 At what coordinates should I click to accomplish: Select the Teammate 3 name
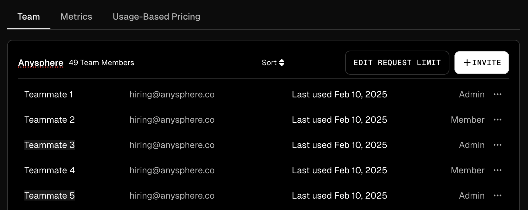click(x=49, y=145)
